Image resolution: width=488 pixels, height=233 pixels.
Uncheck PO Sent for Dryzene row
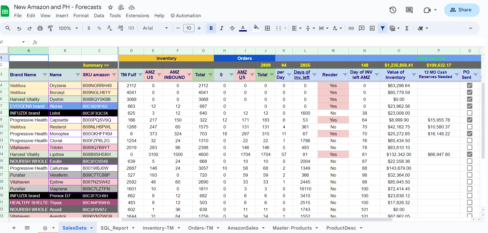[x=470, y=85]
